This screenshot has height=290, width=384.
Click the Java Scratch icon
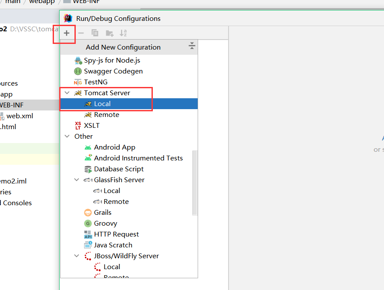(x=88, y=245)
